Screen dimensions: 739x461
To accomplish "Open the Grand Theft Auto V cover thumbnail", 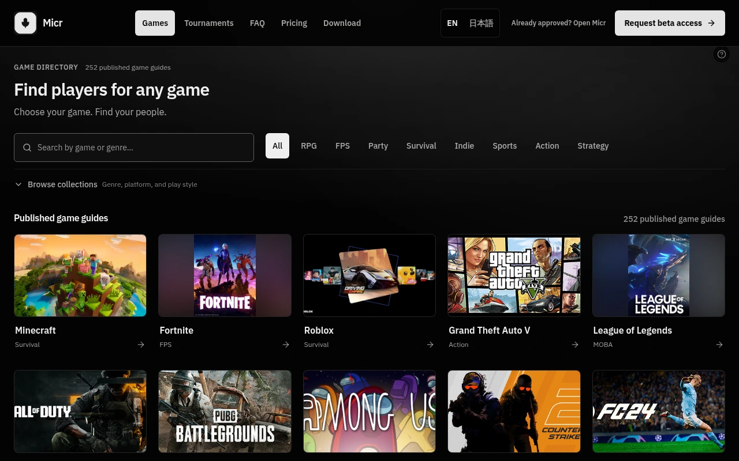I will 514,275.
